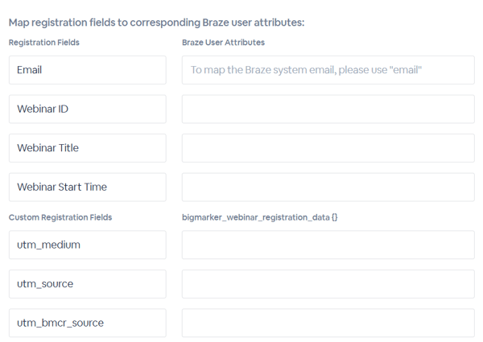
Task: Select the Webinar Title registration field
Action: pyautogui.click(x=87, y=148)
